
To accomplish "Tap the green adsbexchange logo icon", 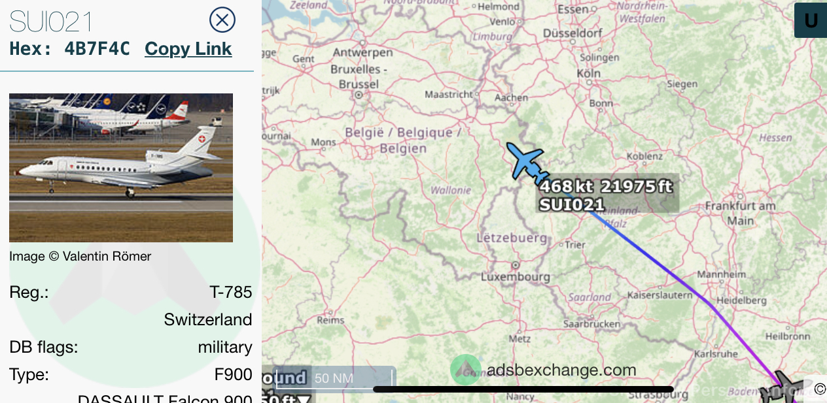I will coord(465,370).
